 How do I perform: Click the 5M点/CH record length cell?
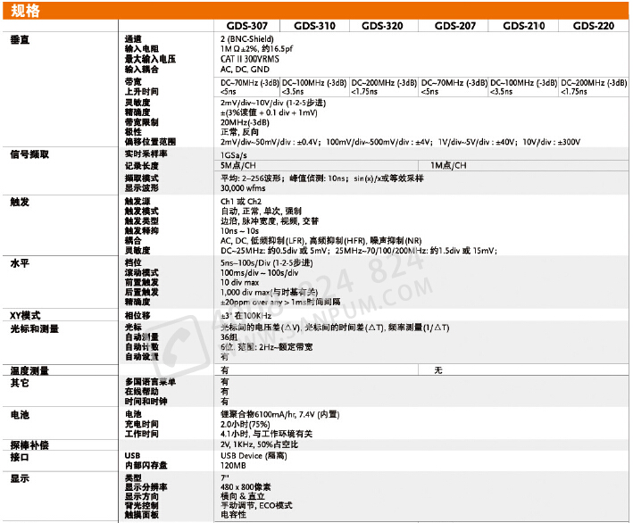(x=239, y=166)
